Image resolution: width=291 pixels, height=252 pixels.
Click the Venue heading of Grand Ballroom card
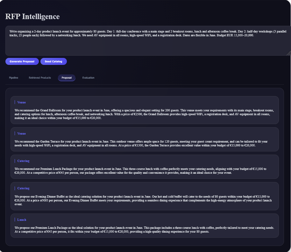click(x=22, y=102)
